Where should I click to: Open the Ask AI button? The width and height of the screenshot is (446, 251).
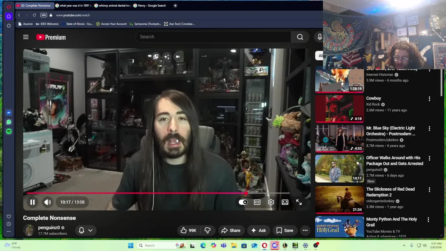coord(258,230)
